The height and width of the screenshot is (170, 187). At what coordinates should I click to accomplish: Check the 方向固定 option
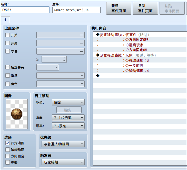tap(7, 156)
